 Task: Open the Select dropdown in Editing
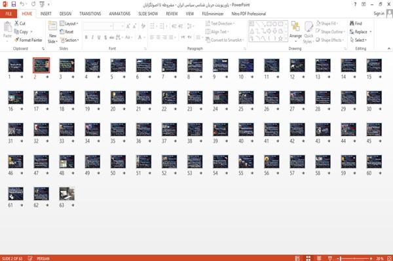[x=358, y=40]
